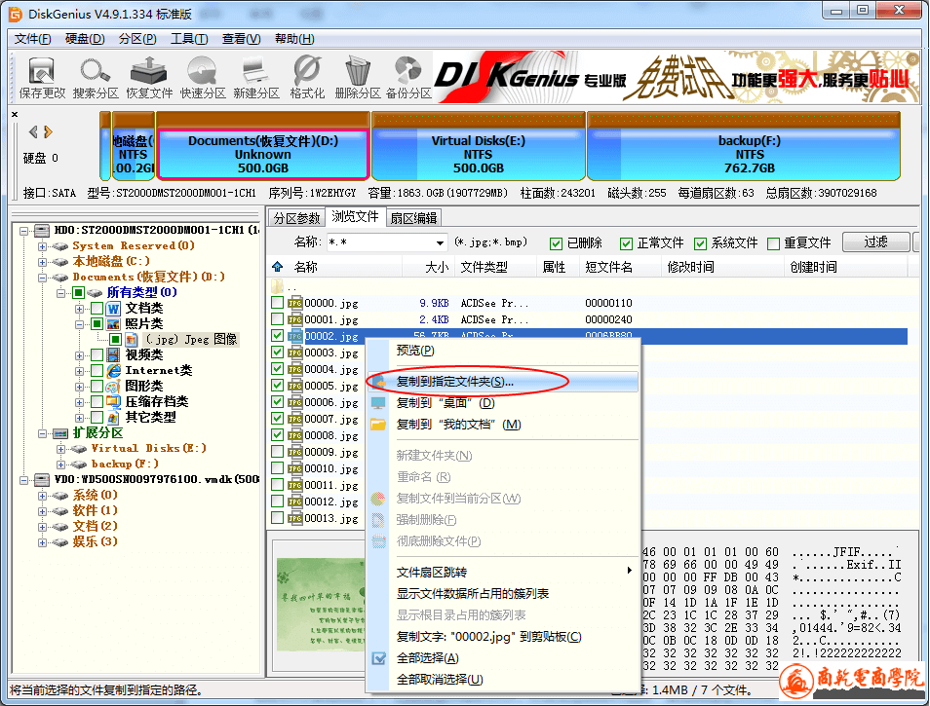Click the 删除分区 delete partition icon
930x706 pixels.
tap(358, 77)
